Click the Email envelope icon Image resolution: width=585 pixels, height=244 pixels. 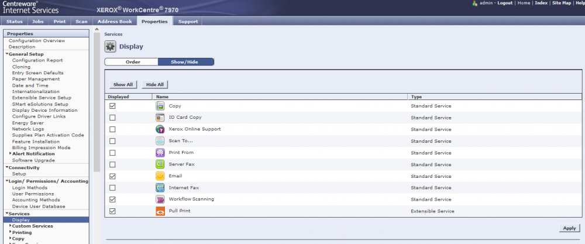(x=160, y=176)
